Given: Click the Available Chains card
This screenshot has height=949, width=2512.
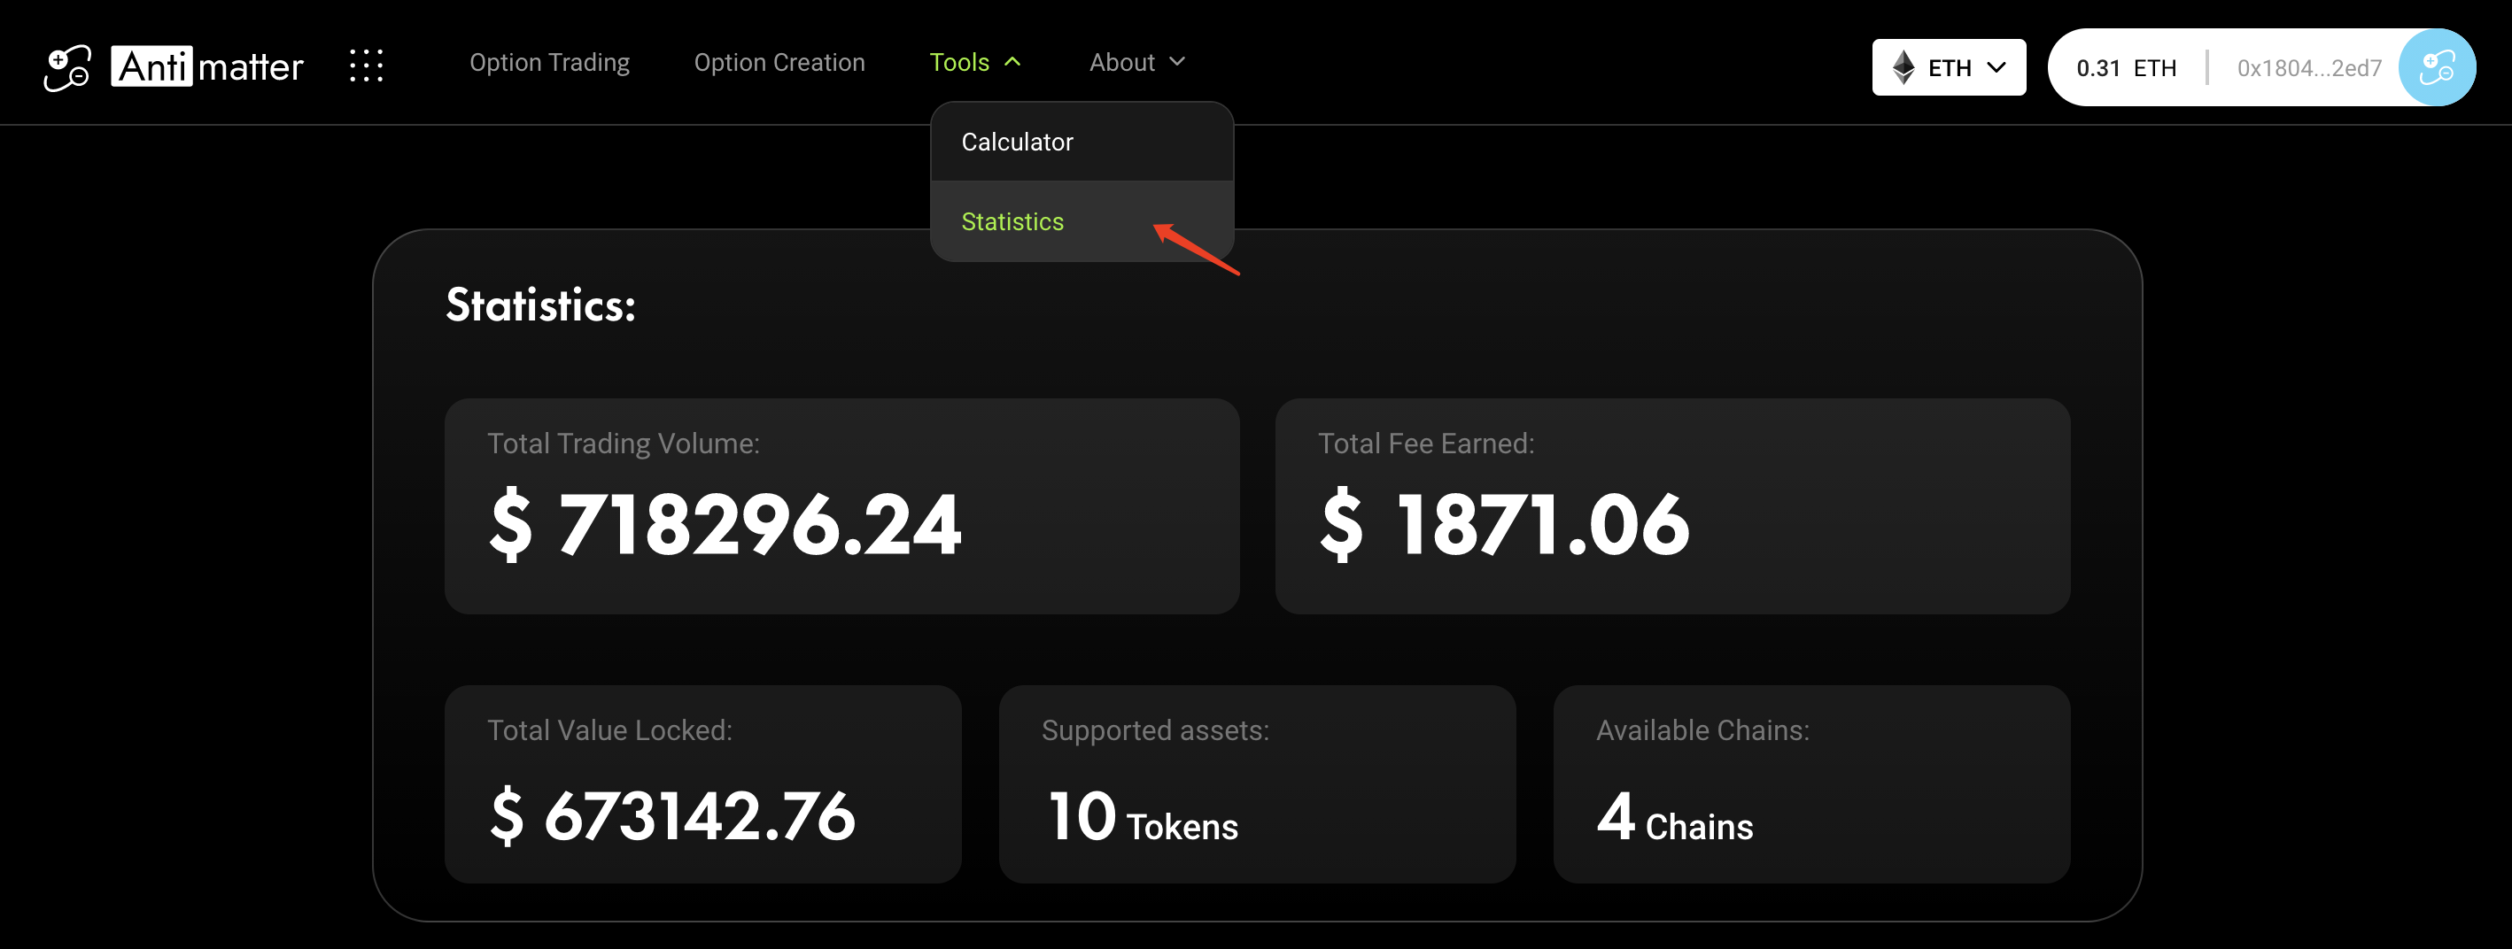Looking at the screenshot, I should 1810,783.
